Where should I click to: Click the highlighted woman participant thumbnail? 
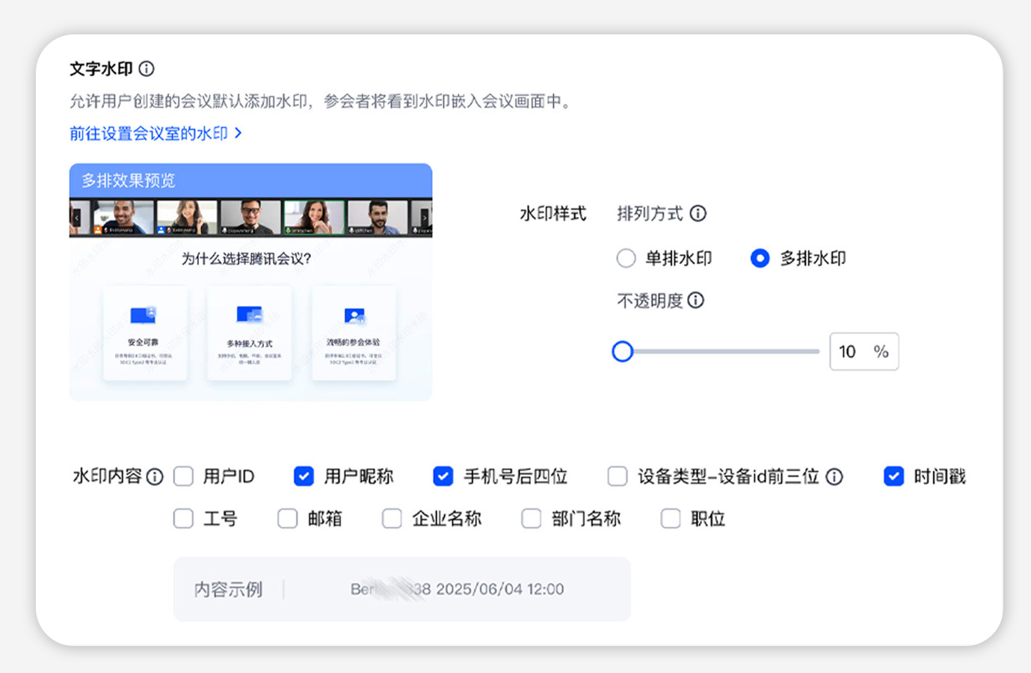coord(314,218)
